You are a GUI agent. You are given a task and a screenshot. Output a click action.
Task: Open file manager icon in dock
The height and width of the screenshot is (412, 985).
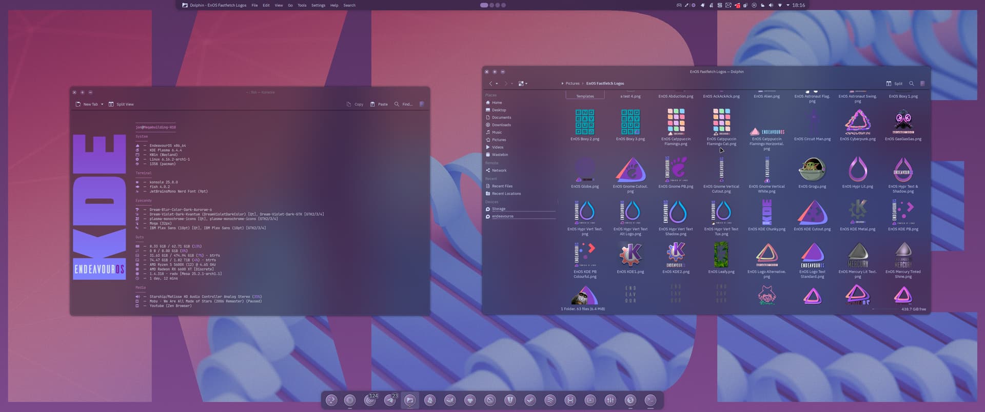[x=409, y=400]
